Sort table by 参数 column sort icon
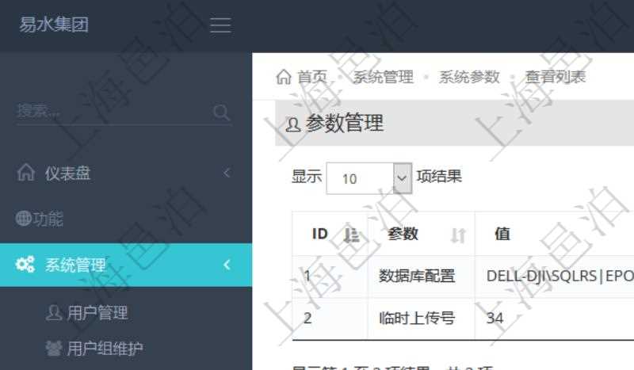Image resolution: width=634 pixels, height=370 pixels. [x=458, y=235]
